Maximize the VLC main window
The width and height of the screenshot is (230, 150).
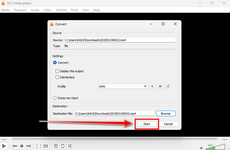click(212, 3)
